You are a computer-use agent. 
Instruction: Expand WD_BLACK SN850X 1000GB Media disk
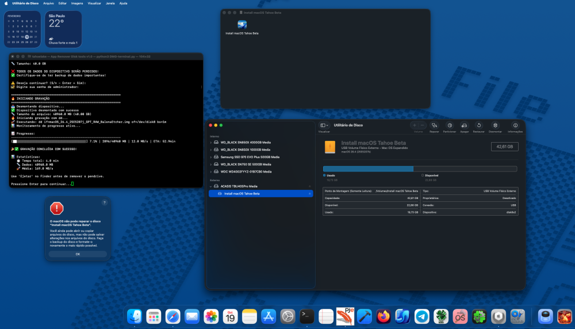pos(211,150)
